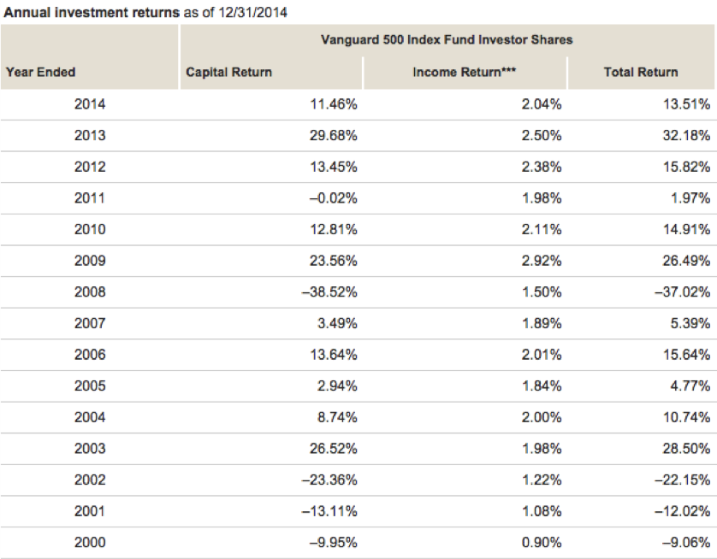The height and width of the screenshot is (559, 717).
Task: Click total return value 1.97%
Action: pyautogui.click(x=690, y=198)
